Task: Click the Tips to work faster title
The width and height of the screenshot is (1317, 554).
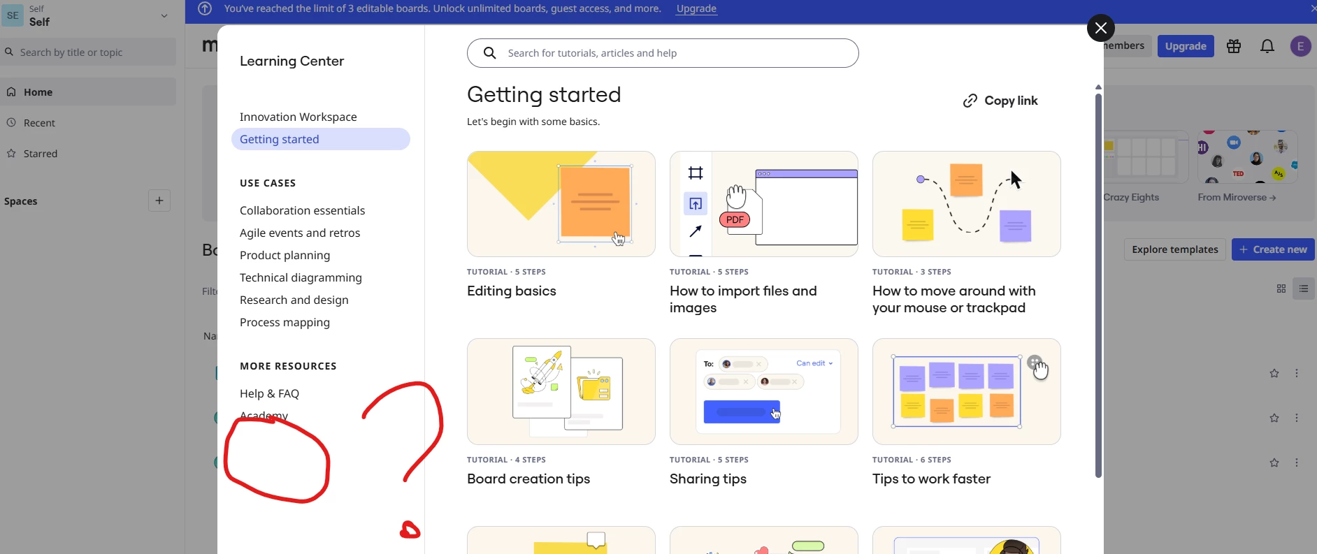Action: point(931,479)
